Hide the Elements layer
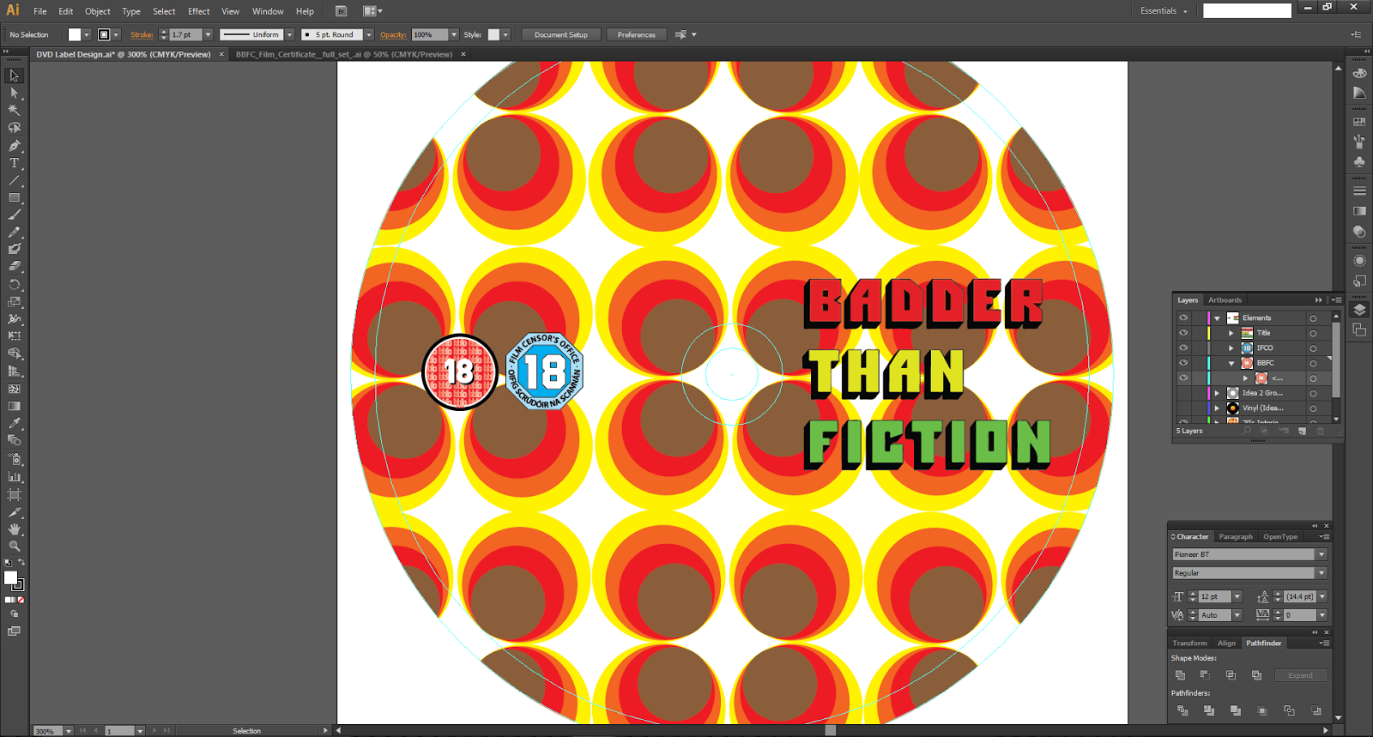The image size is (1373, 737). click(x=1183, y=317)
